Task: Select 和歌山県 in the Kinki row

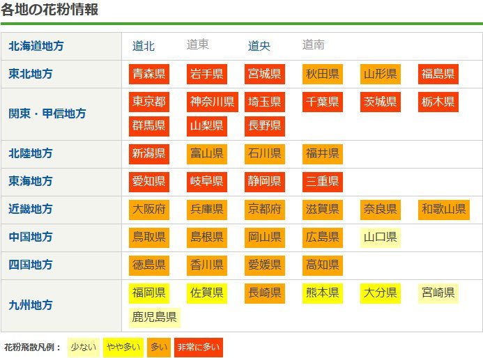Action: pyautogui.click(x=443, y=209)
